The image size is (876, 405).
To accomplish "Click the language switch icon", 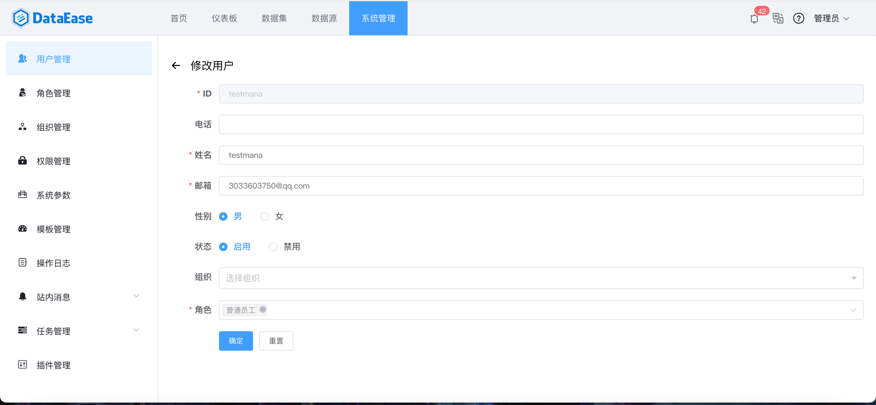I will pos(778,18).
